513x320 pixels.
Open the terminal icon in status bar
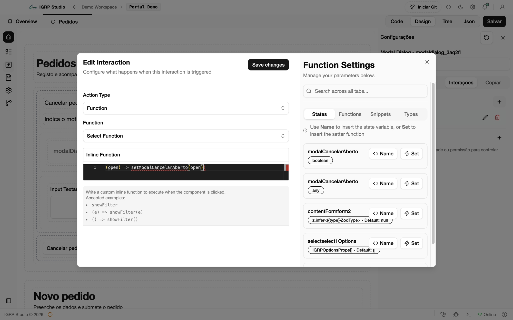[469, 314]
